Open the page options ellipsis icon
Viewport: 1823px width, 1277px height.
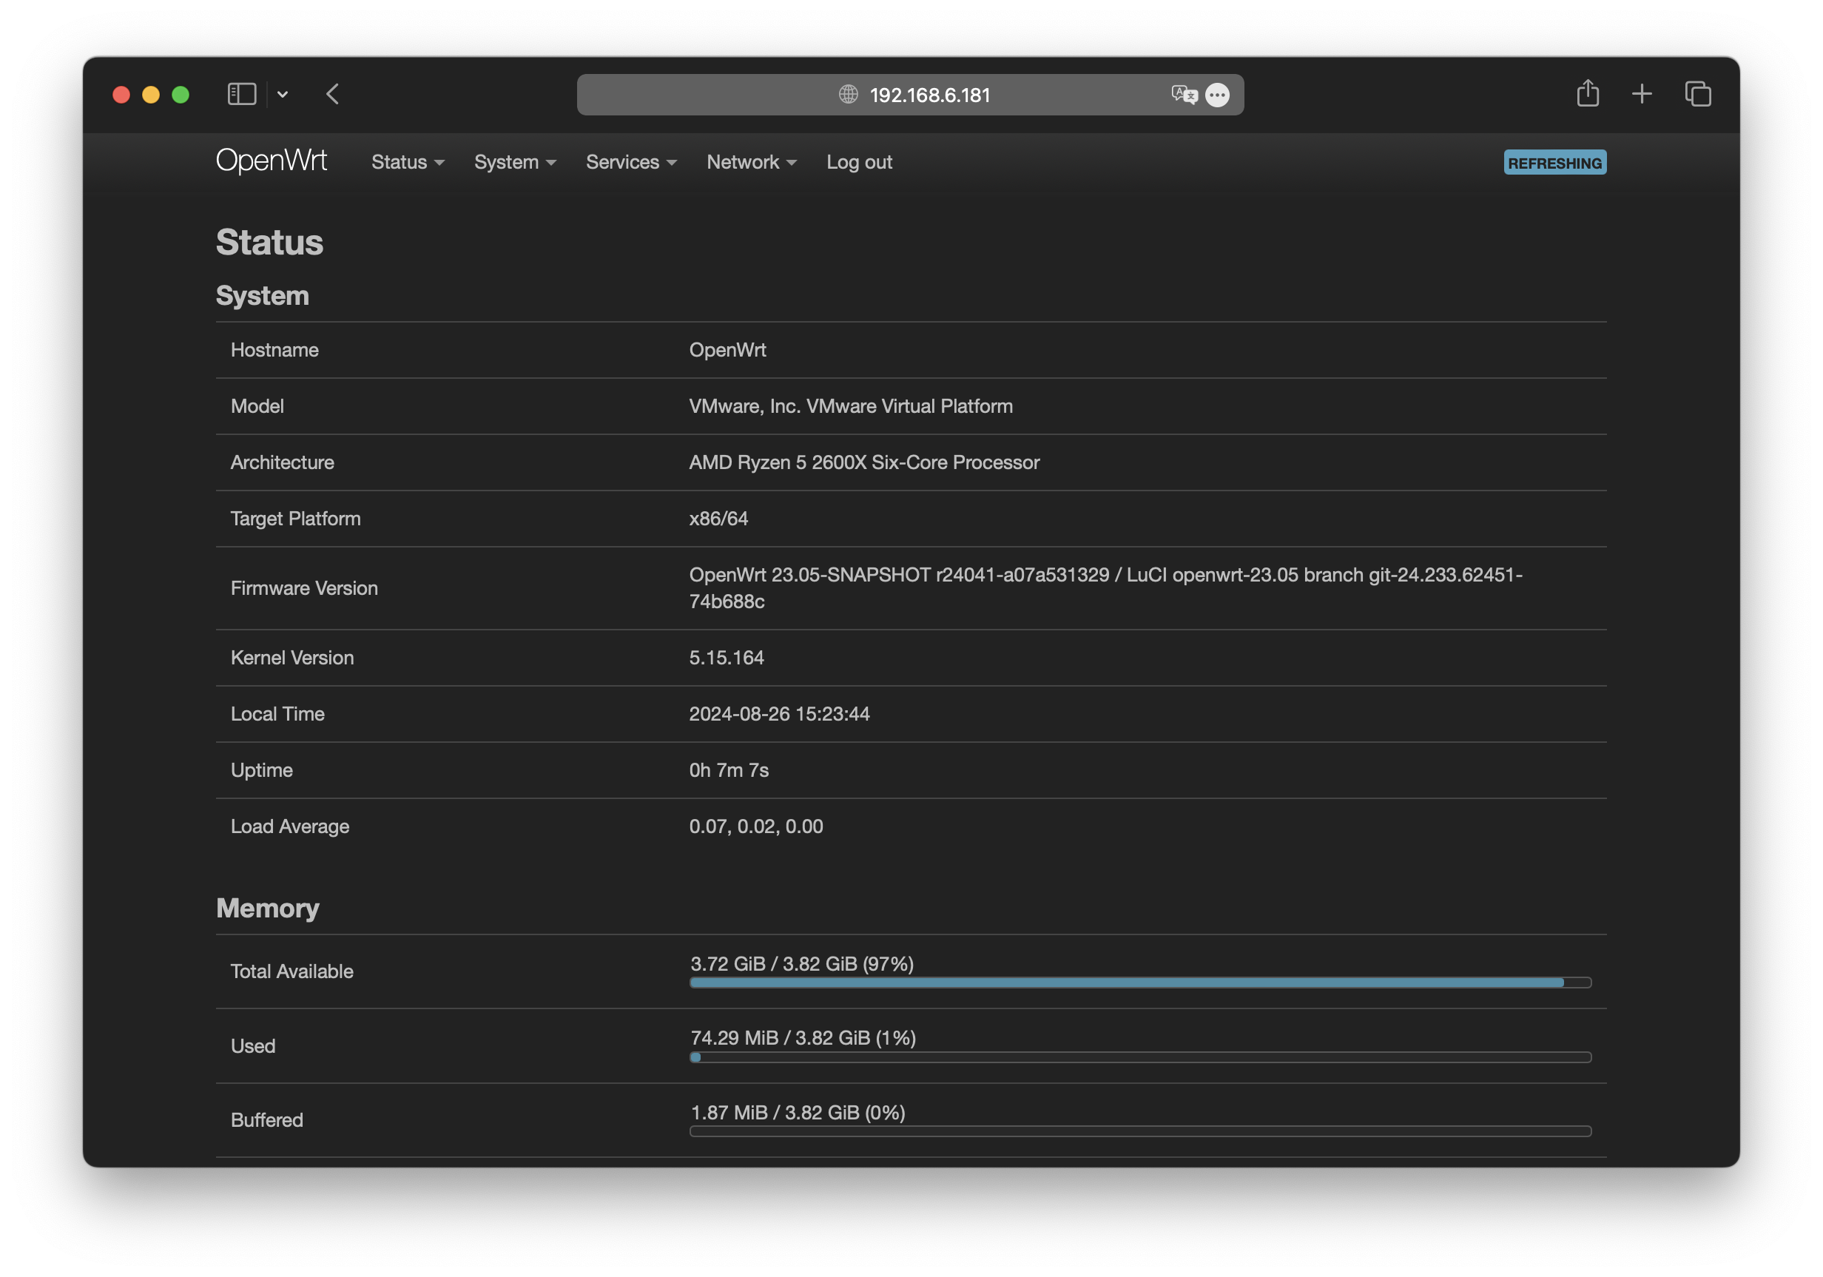point(1216,95)
